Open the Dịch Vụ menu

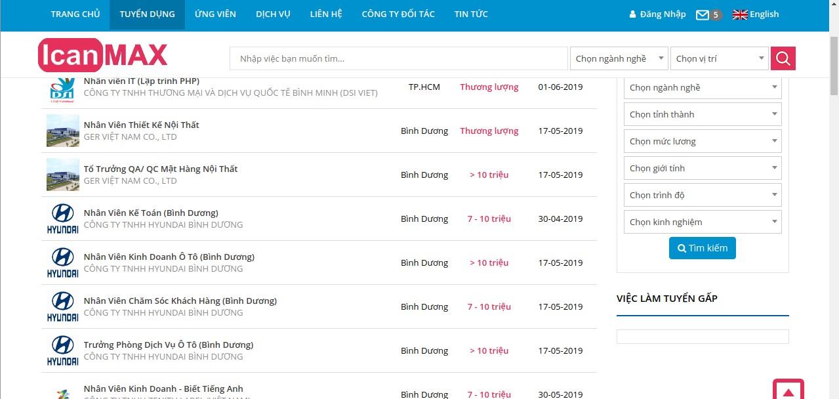(273, 14)
